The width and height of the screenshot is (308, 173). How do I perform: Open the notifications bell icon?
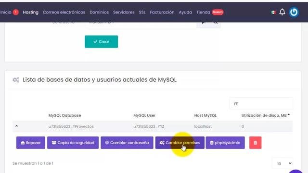tap(282, 12)
